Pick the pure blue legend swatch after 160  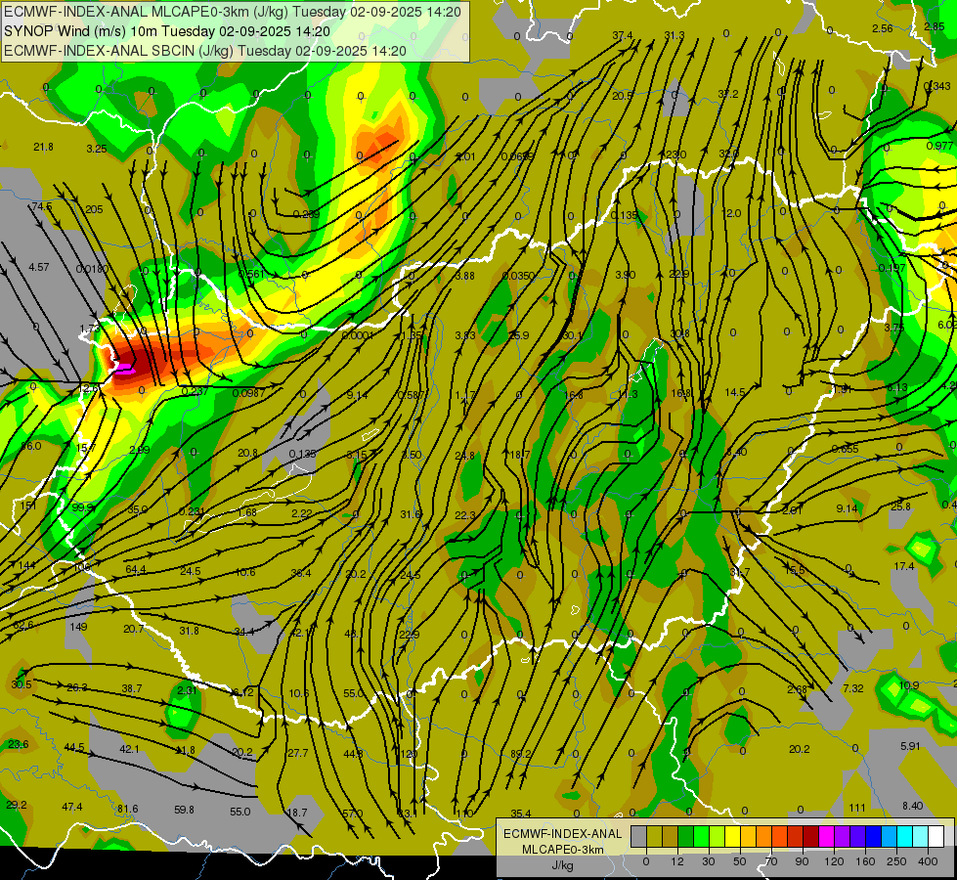tap(873, 836)
